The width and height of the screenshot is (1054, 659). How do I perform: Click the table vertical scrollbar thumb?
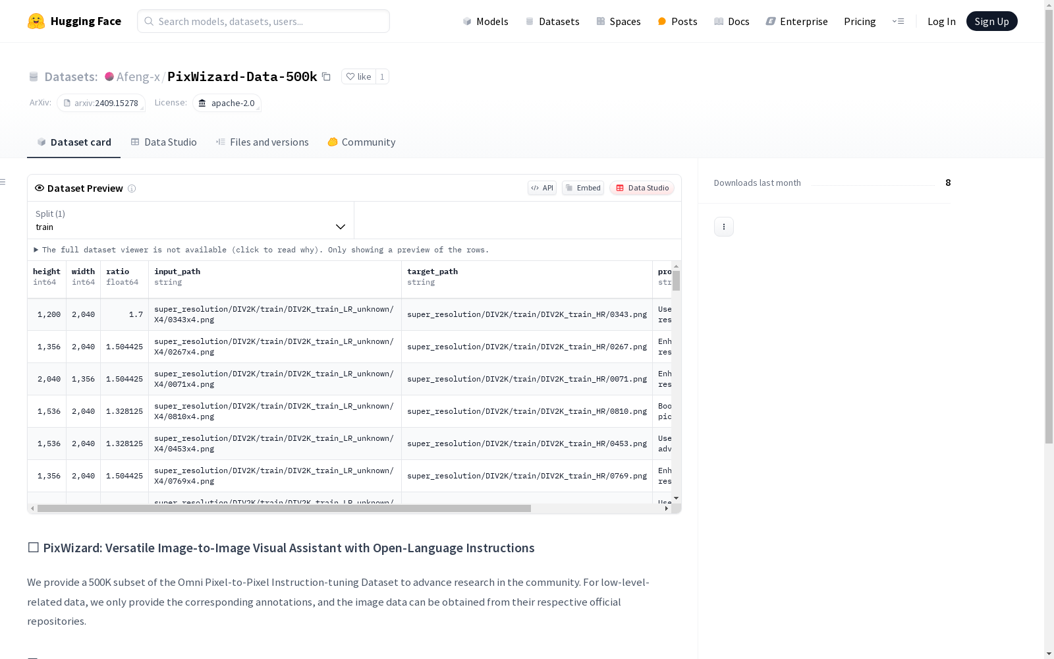click(677, 281)
